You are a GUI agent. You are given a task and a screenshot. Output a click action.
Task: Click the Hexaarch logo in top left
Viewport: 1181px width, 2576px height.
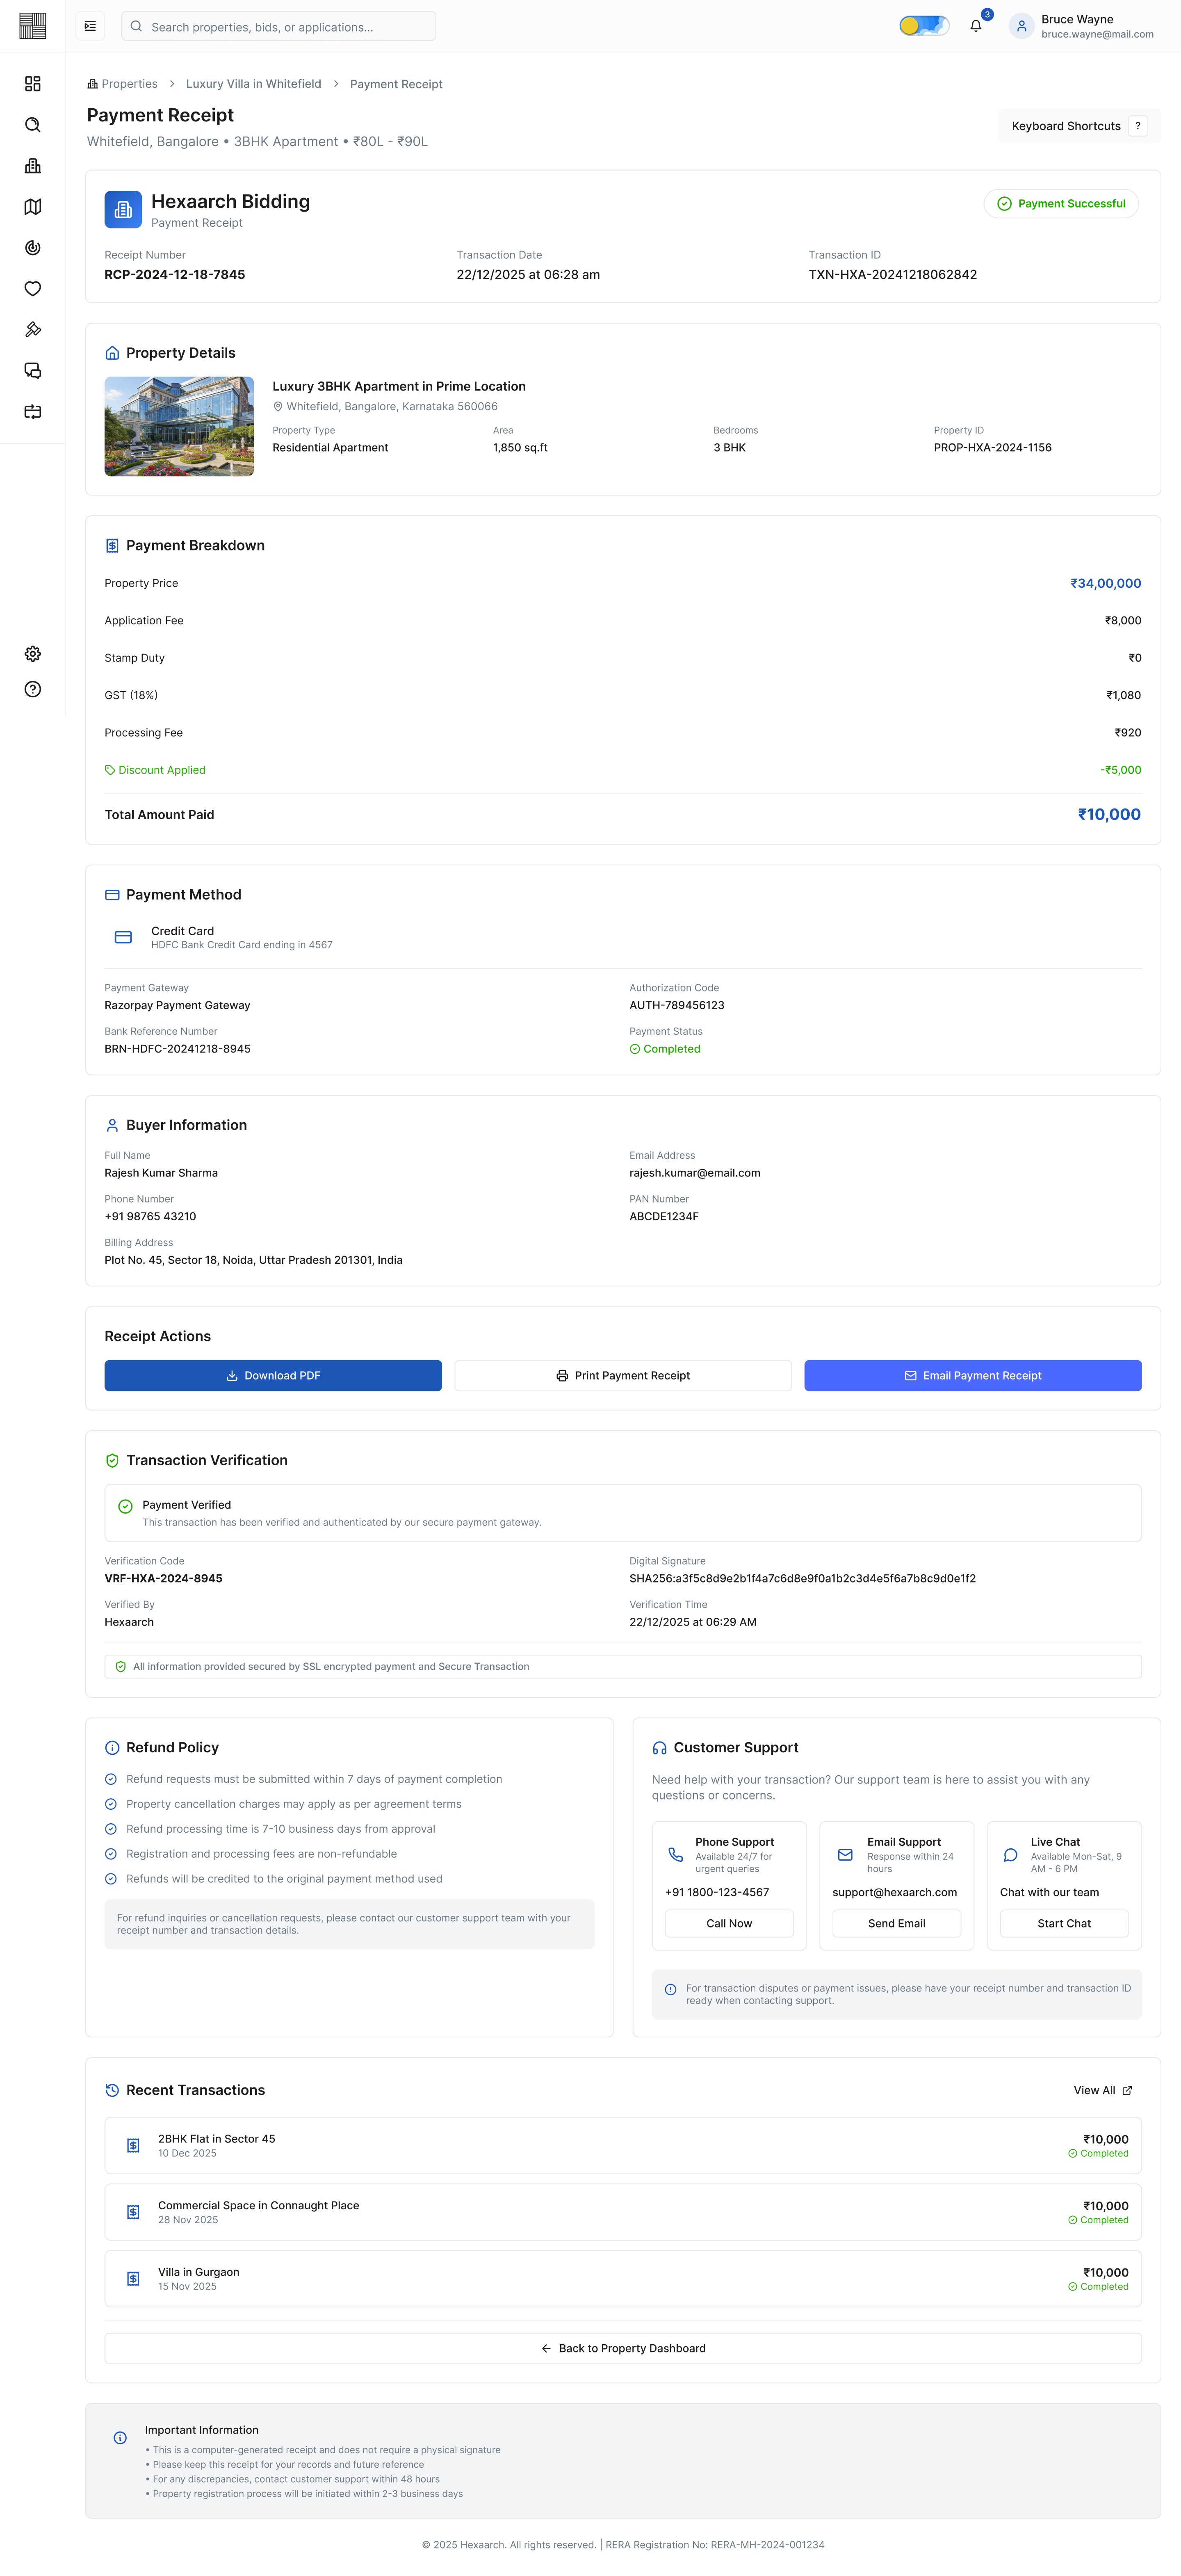(x=33, y=26)
